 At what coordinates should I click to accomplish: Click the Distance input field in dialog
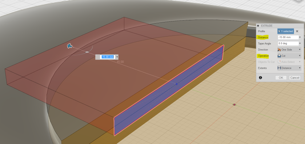click(288, 37)
